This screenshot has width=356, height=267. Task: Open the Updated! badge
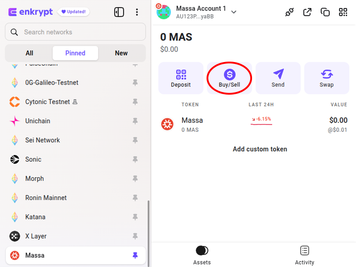(74, 12)
